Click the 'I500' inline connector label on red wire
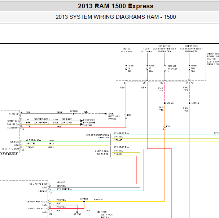The width and height of the screenshot is (219, 218). [x=129, y=115]
